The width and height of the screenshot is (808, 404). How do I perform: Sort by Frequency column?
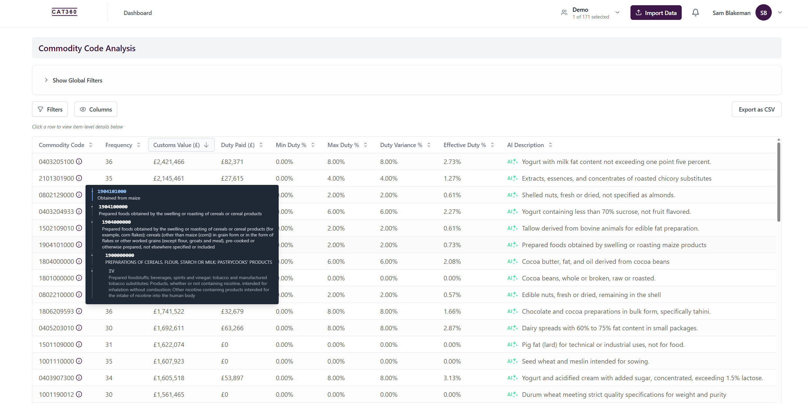tap(123, 145)
